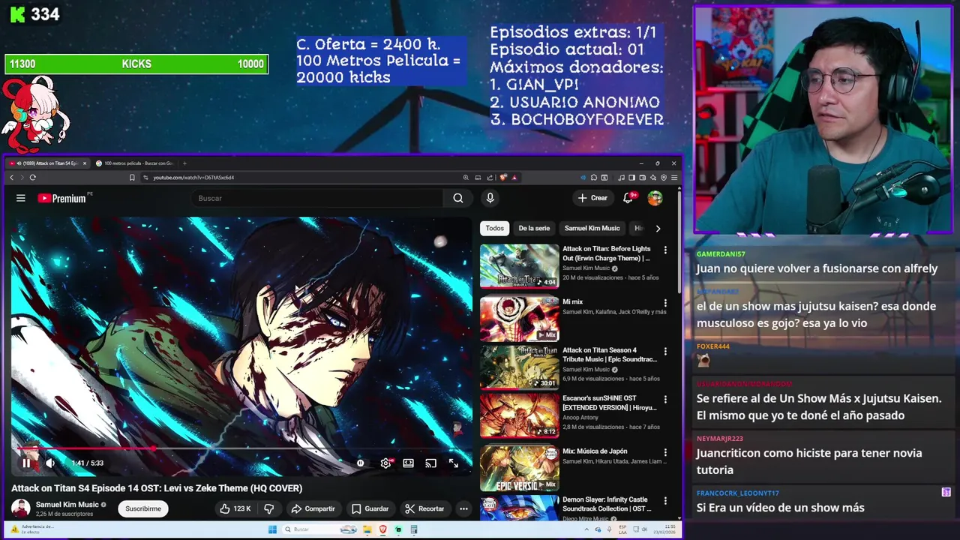Open the browser main menu hamburger
Screen dimensions: 960x540
(675, 178)
